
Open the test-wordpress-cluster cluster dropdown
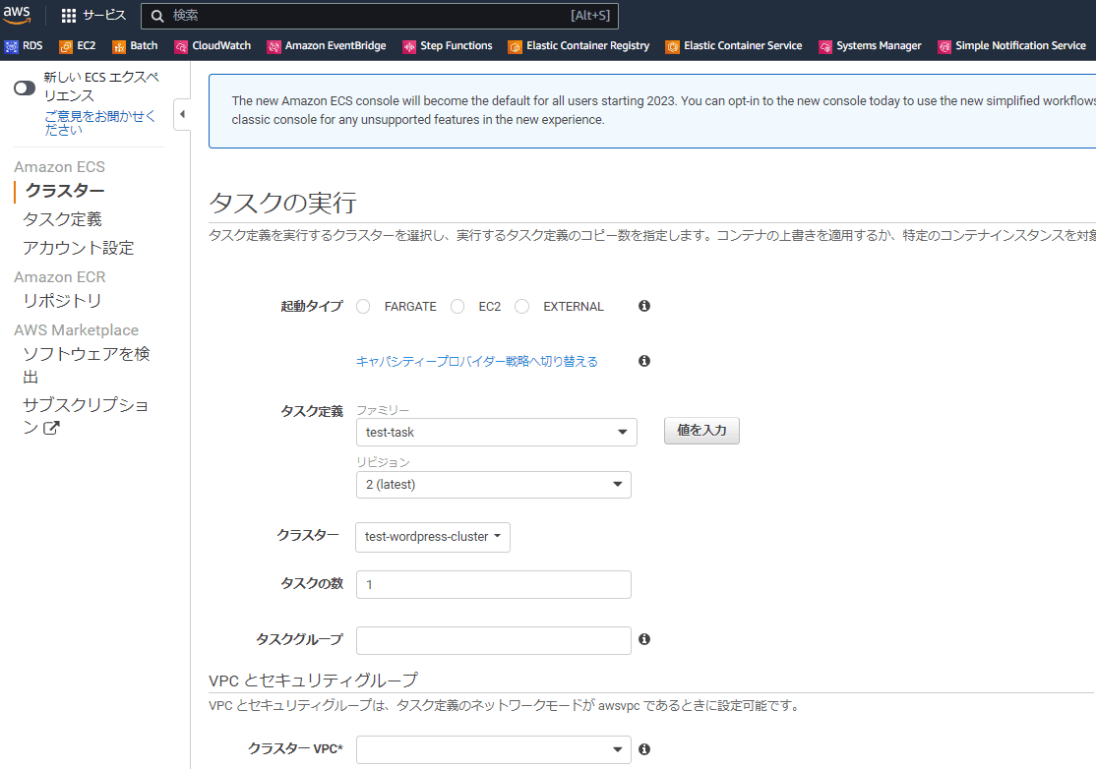tap(433, 537)
